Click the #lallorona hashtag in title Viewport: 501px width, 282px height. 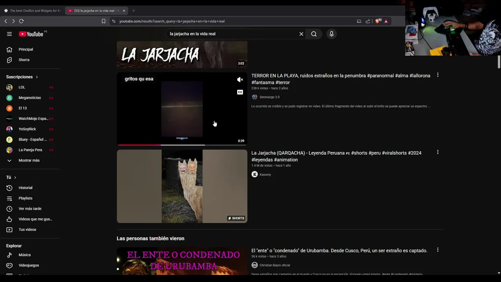420,76
